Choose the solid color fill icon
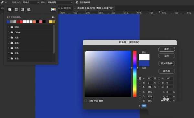 (x=16, y=9)
